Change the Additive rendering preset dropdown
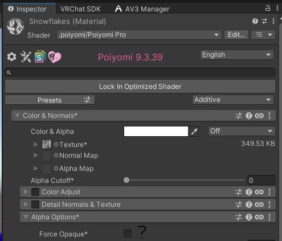This screenshot has width=282, height=241. click(x=233, y=100)
